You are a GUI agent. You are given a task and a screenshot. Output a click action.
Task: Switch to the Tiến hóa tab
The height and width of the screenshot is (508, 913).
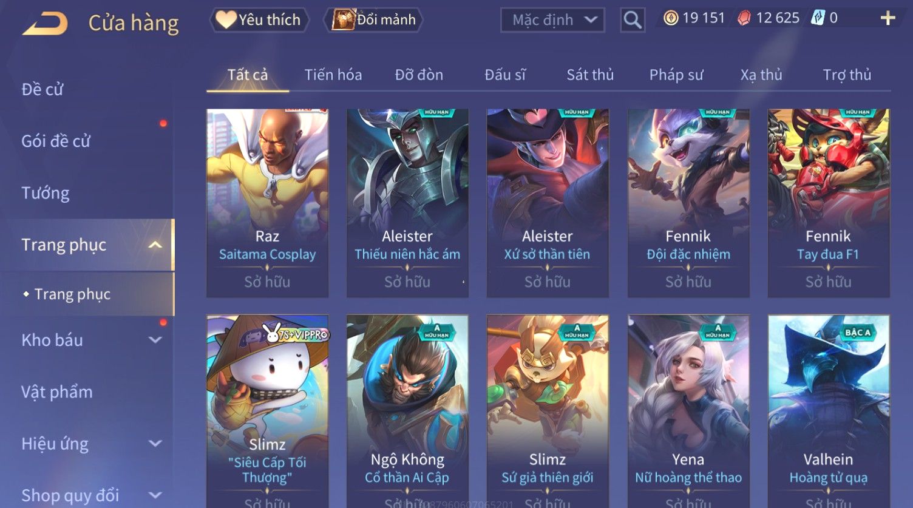[333, 75]
